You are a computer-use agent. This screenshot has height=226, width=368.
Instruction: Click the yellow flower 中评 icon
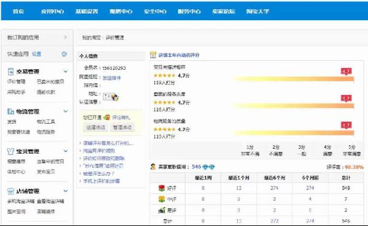[x=161, y=199]
